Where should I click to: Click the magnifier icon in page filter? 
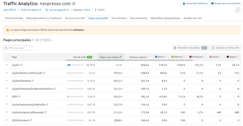pos(6,48)
